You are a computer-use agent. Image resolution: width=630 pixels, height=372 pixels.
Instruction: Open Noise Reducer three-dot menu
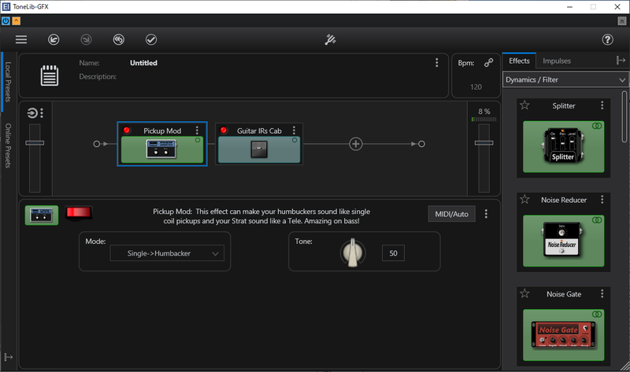pyautogui.click(x=602, y=200)
